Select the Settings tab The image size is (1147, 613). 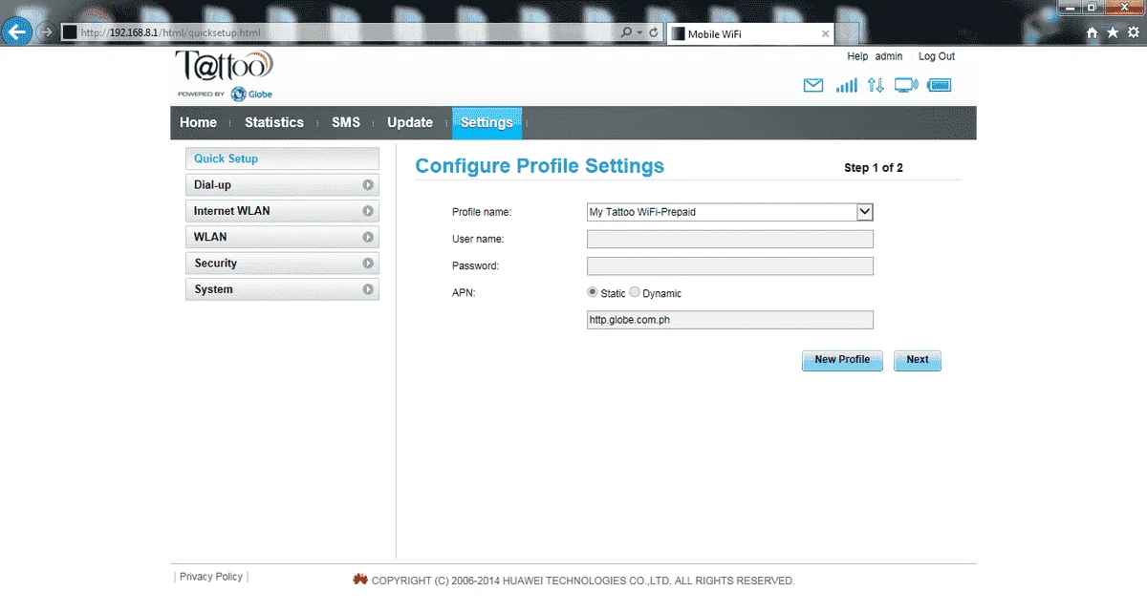(487, 122)
